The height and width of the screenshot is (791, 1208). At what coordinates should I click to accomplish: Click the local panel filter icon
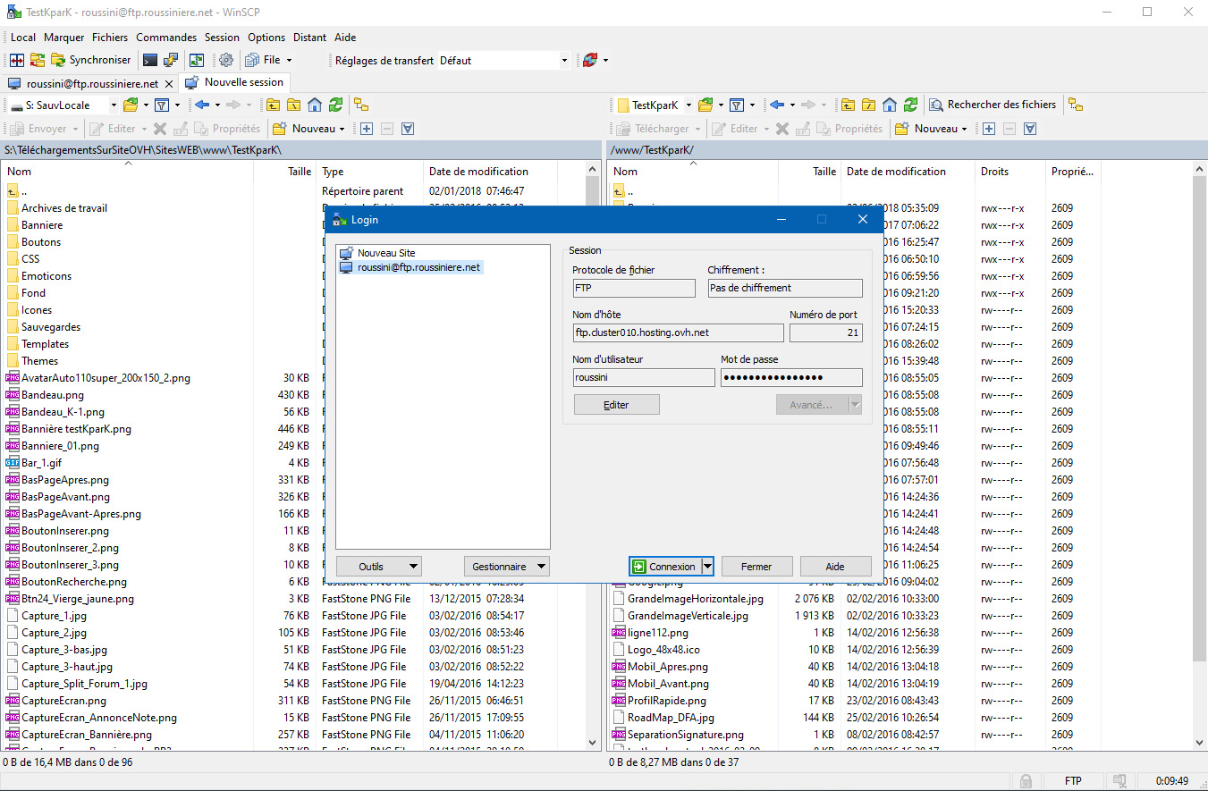pyautogui.click(x=162, y=105)
